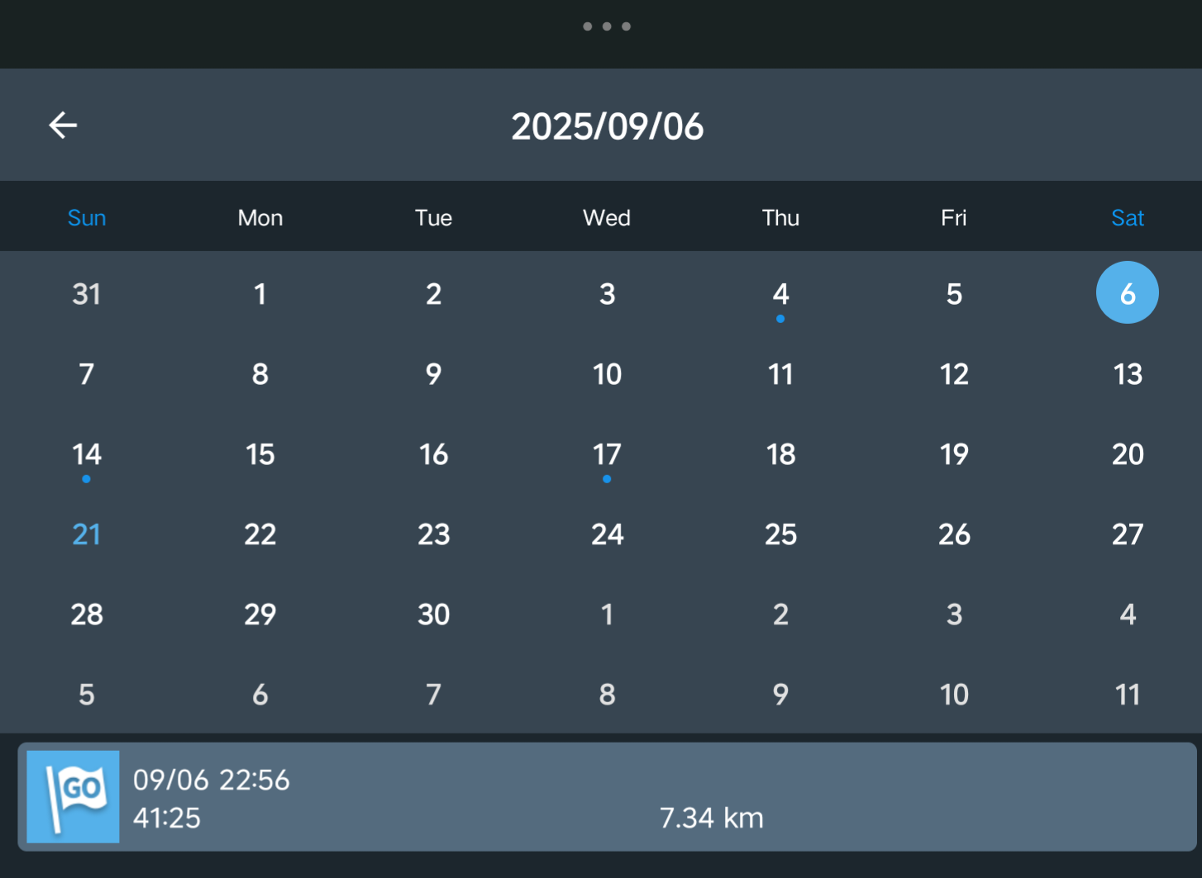Select September 4 with activity dot

[x=780, y=295]
